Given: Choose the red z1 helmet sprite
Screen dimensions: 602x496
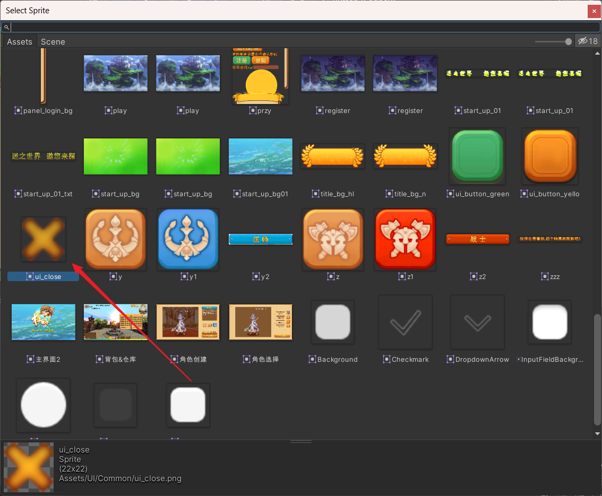Looking at the screenshot, I should (405, 239).
